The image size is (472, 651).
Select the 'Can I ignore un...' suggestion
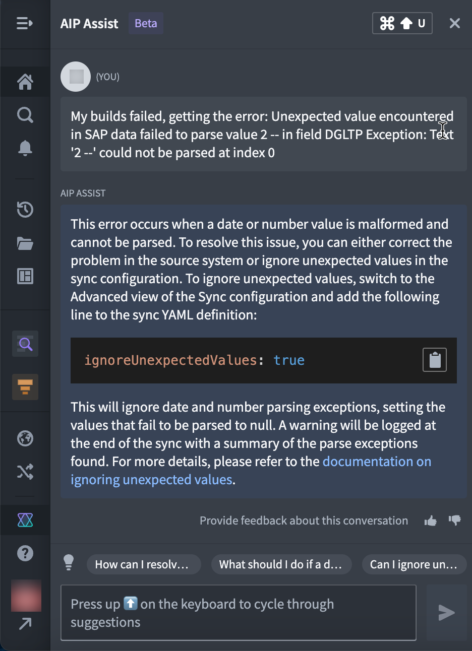pyautogui.click(x=415, y=564)
